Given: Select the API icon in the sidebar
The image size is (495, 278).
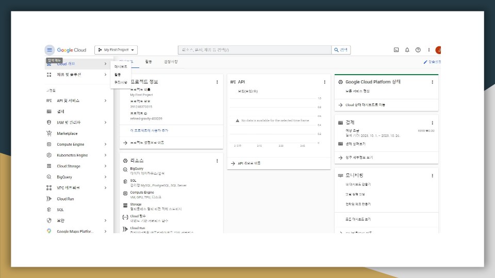Looking at the screenshot, I should pos(49,100).
